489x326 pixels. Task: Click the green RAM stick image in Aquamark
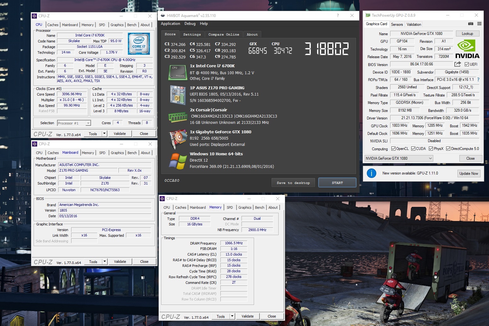pos(178,117)
